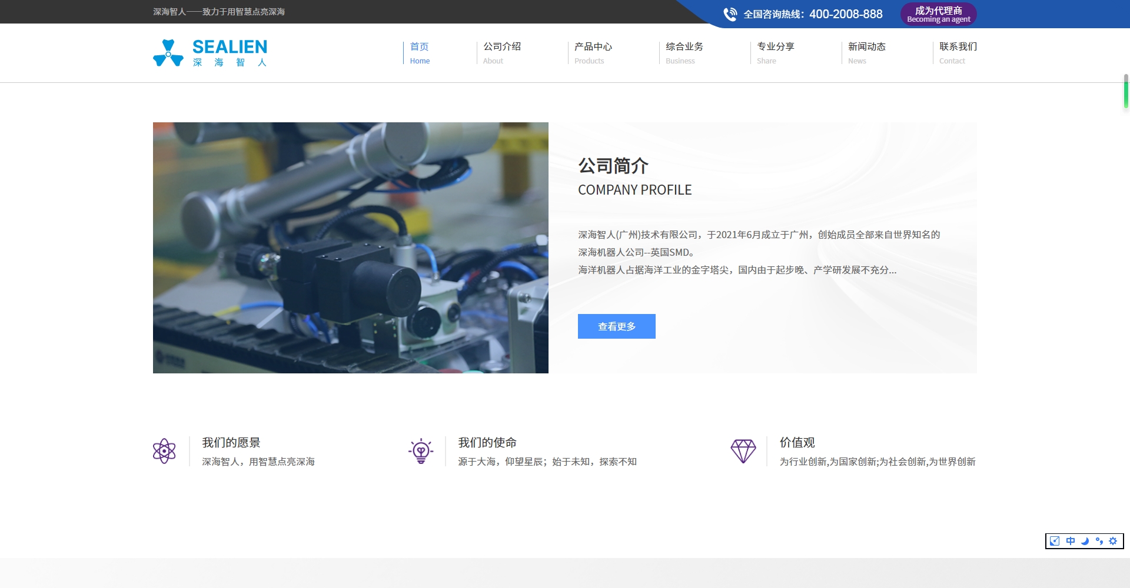Toggle the 中 Chinese input mode
The width and height of the screenshot is (1130, 588).
pyautogui.click(x=1070, y=541)
